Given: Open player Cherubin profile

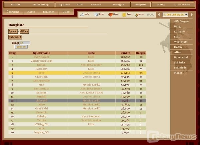Looking at the screenshot, I should click(41, 77).
